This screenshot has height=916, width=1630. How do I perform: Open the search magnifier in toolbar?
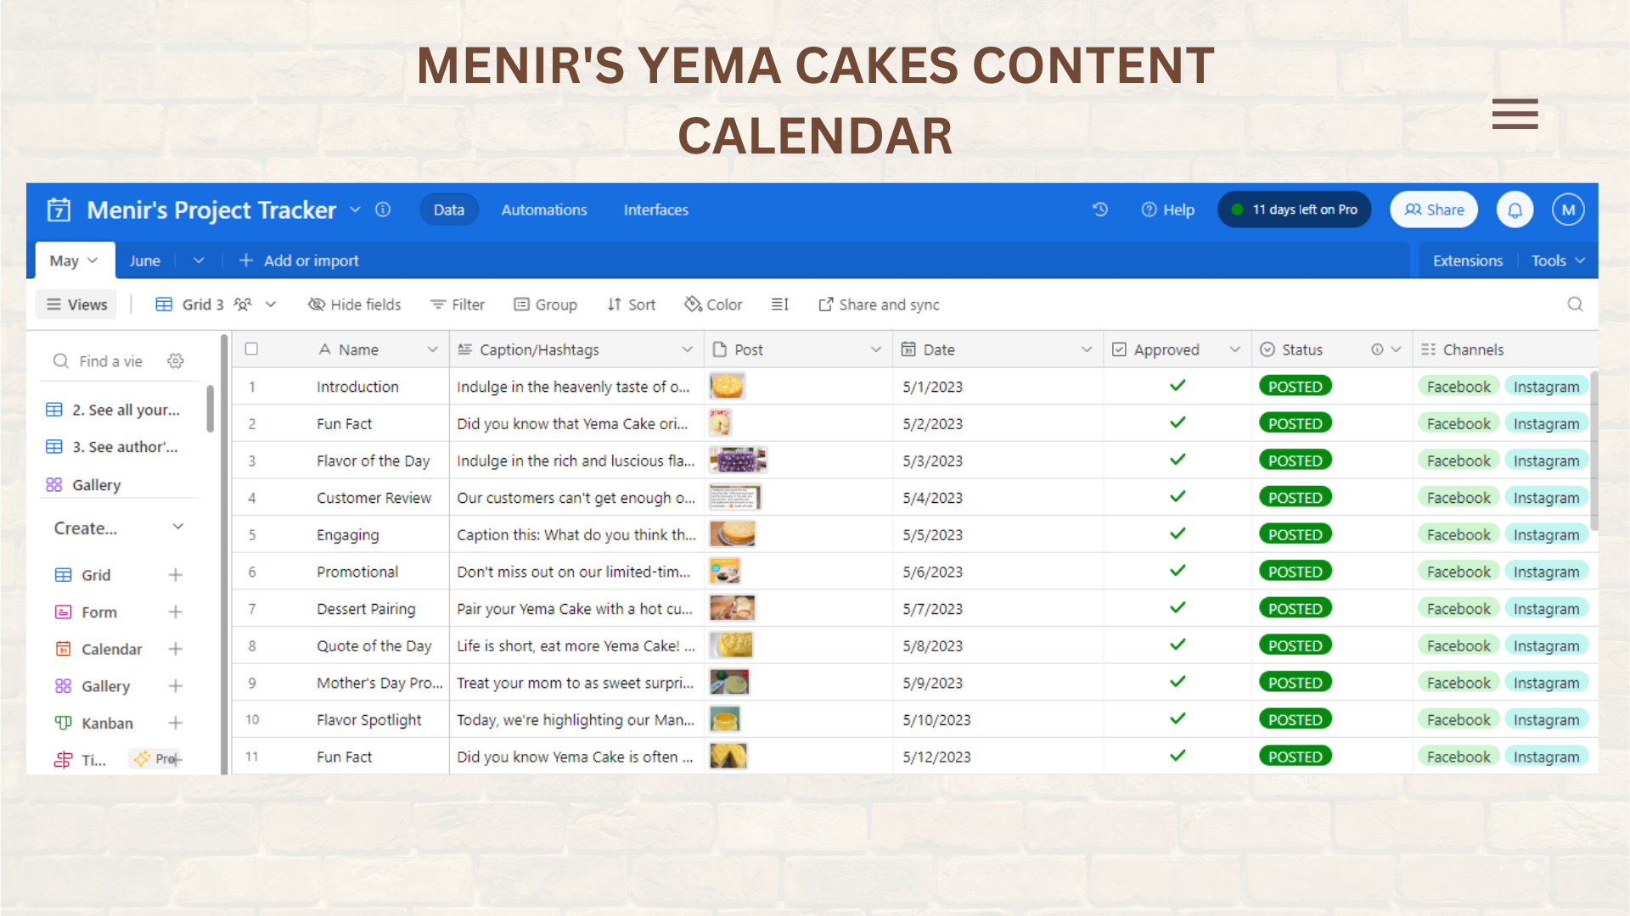point(1575,304)
